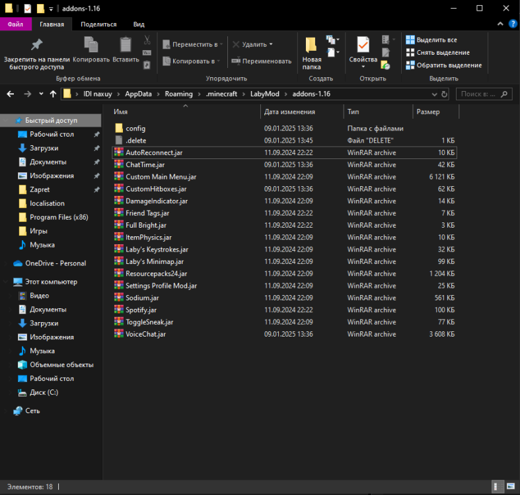Viewport: 520px width, 495px height.
Task: Click the refresh icon in address bar
Action: click(x=445, y=94)
